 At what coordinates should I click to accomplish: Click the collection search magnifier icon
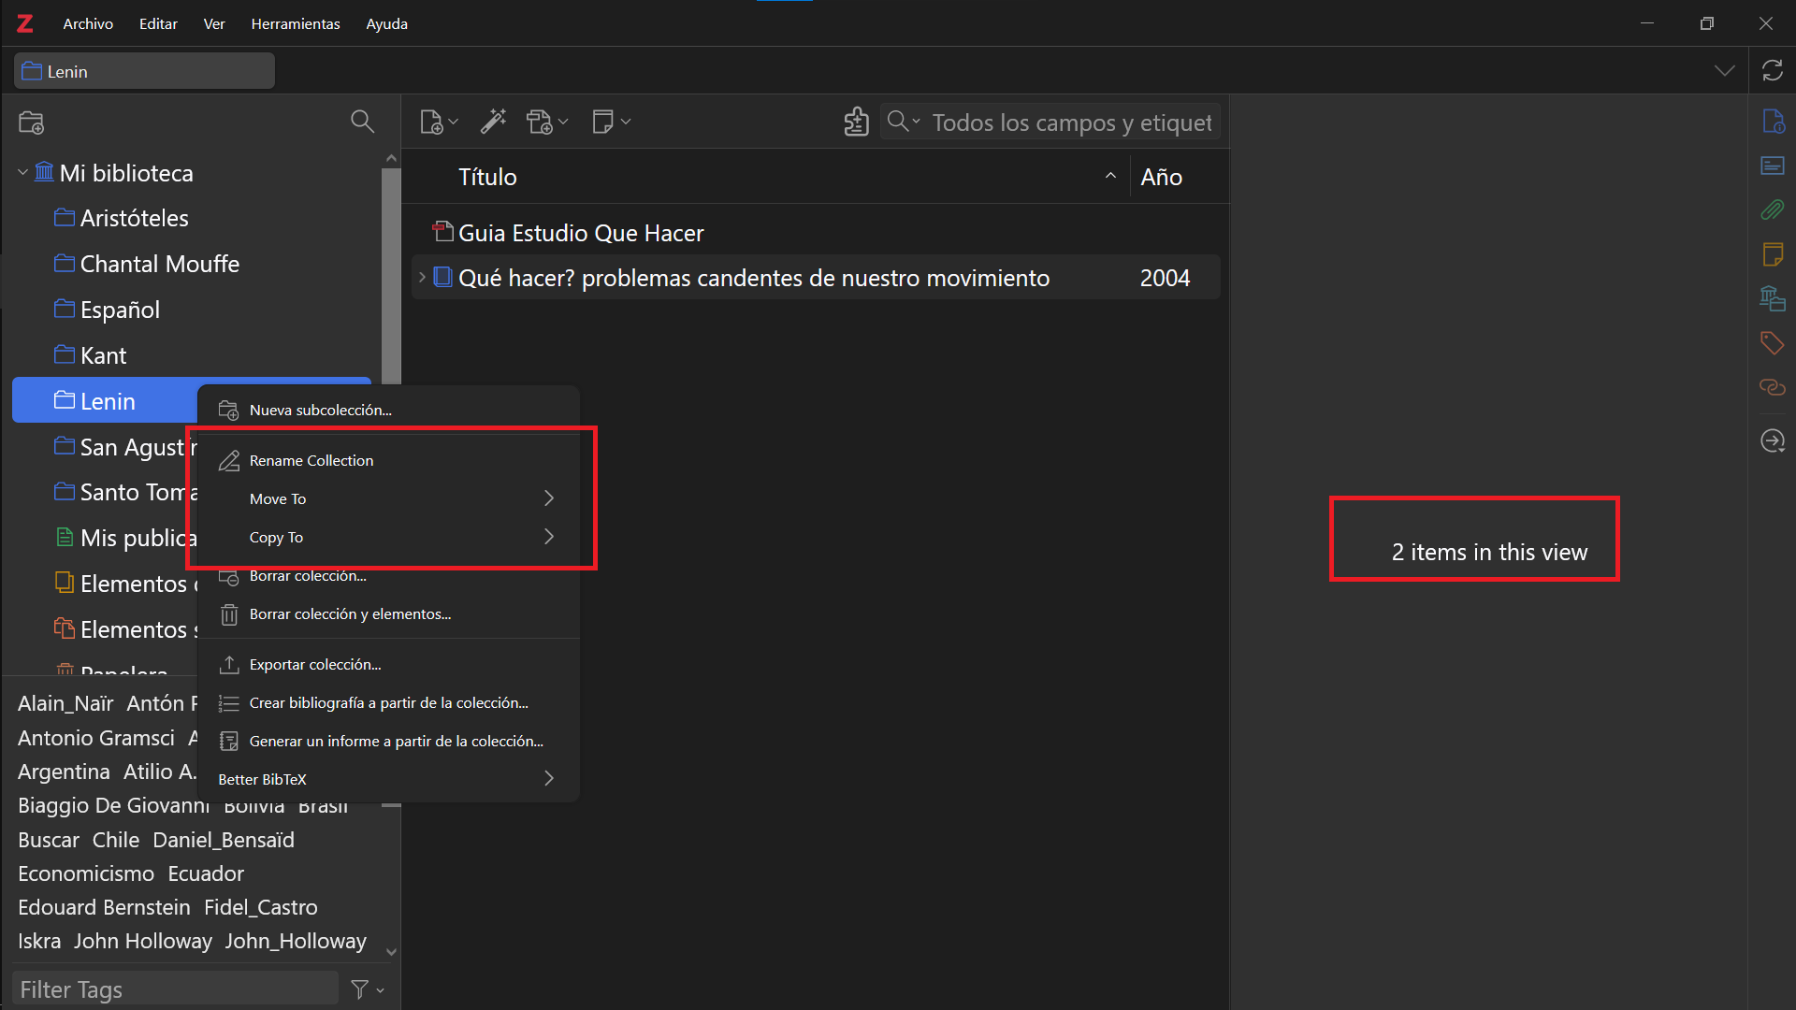[x=362, y=122]
